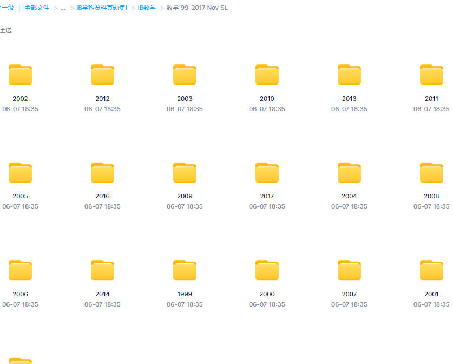Click the 2005 folder name label
The image size is (453, 364).
(x=20, y=196)
